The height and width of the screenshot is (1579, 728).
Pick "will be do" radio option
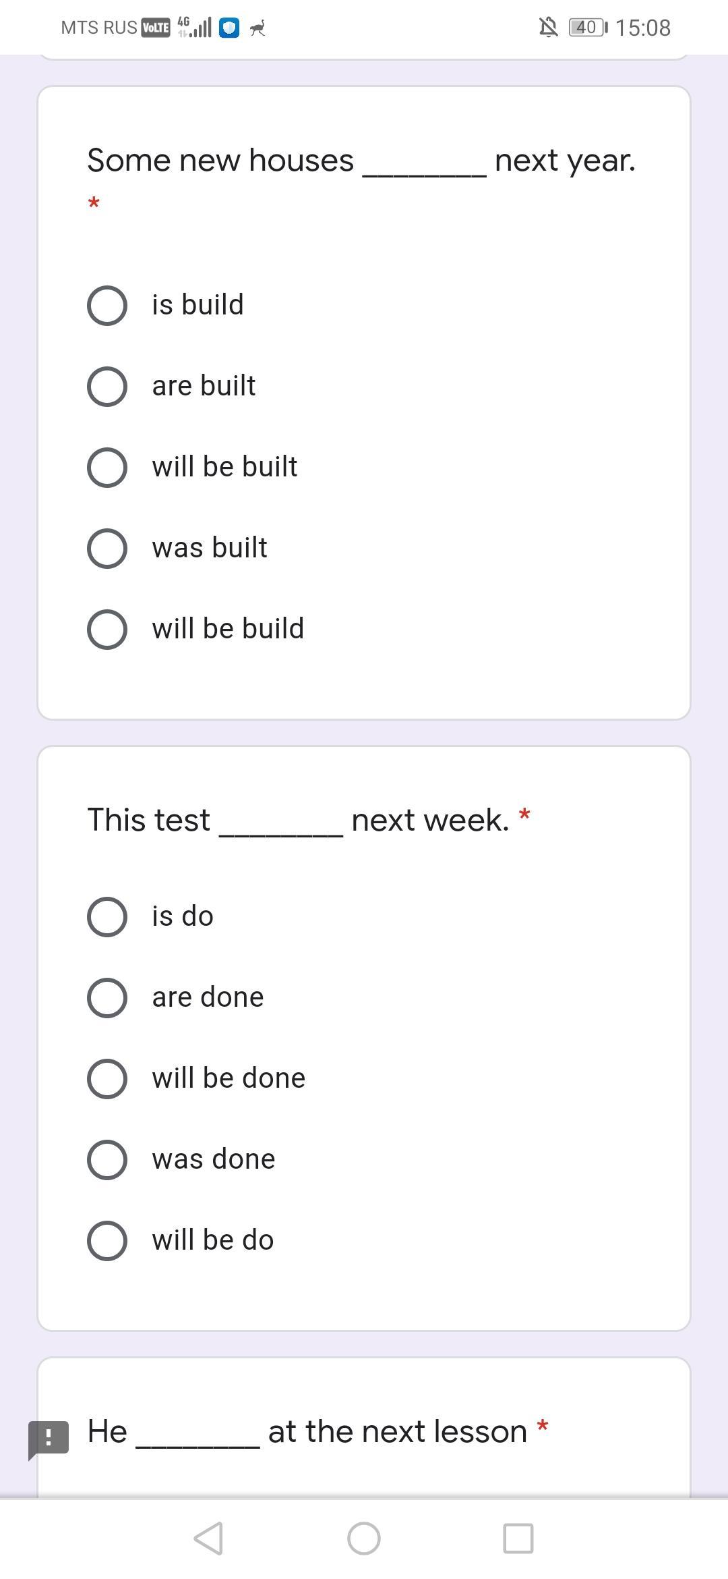[107, 1240]
